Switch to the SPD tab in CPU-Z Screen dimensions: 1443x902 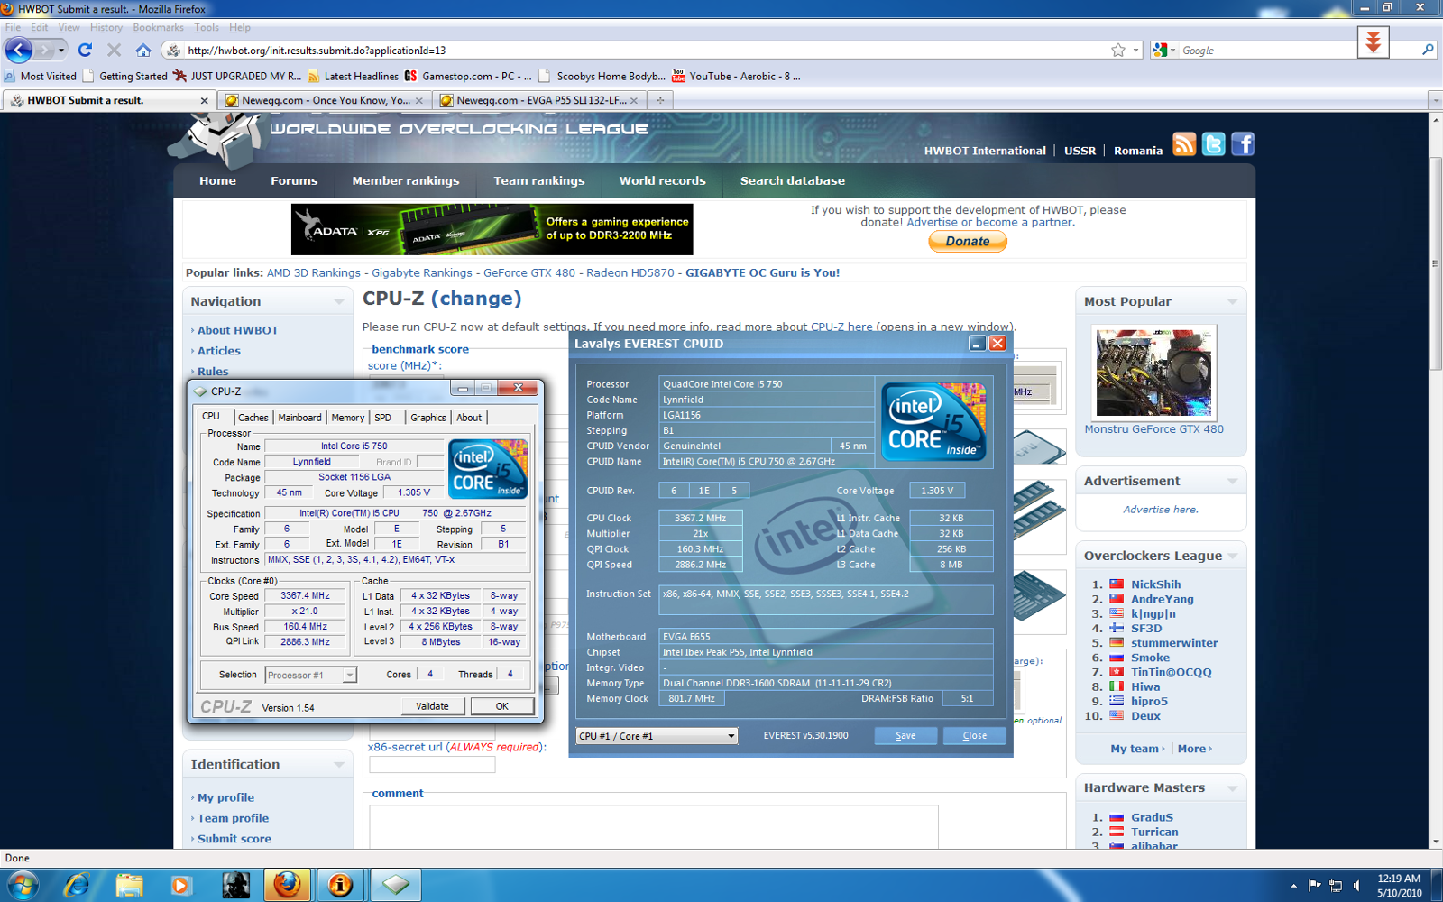(x=383, y=418)
